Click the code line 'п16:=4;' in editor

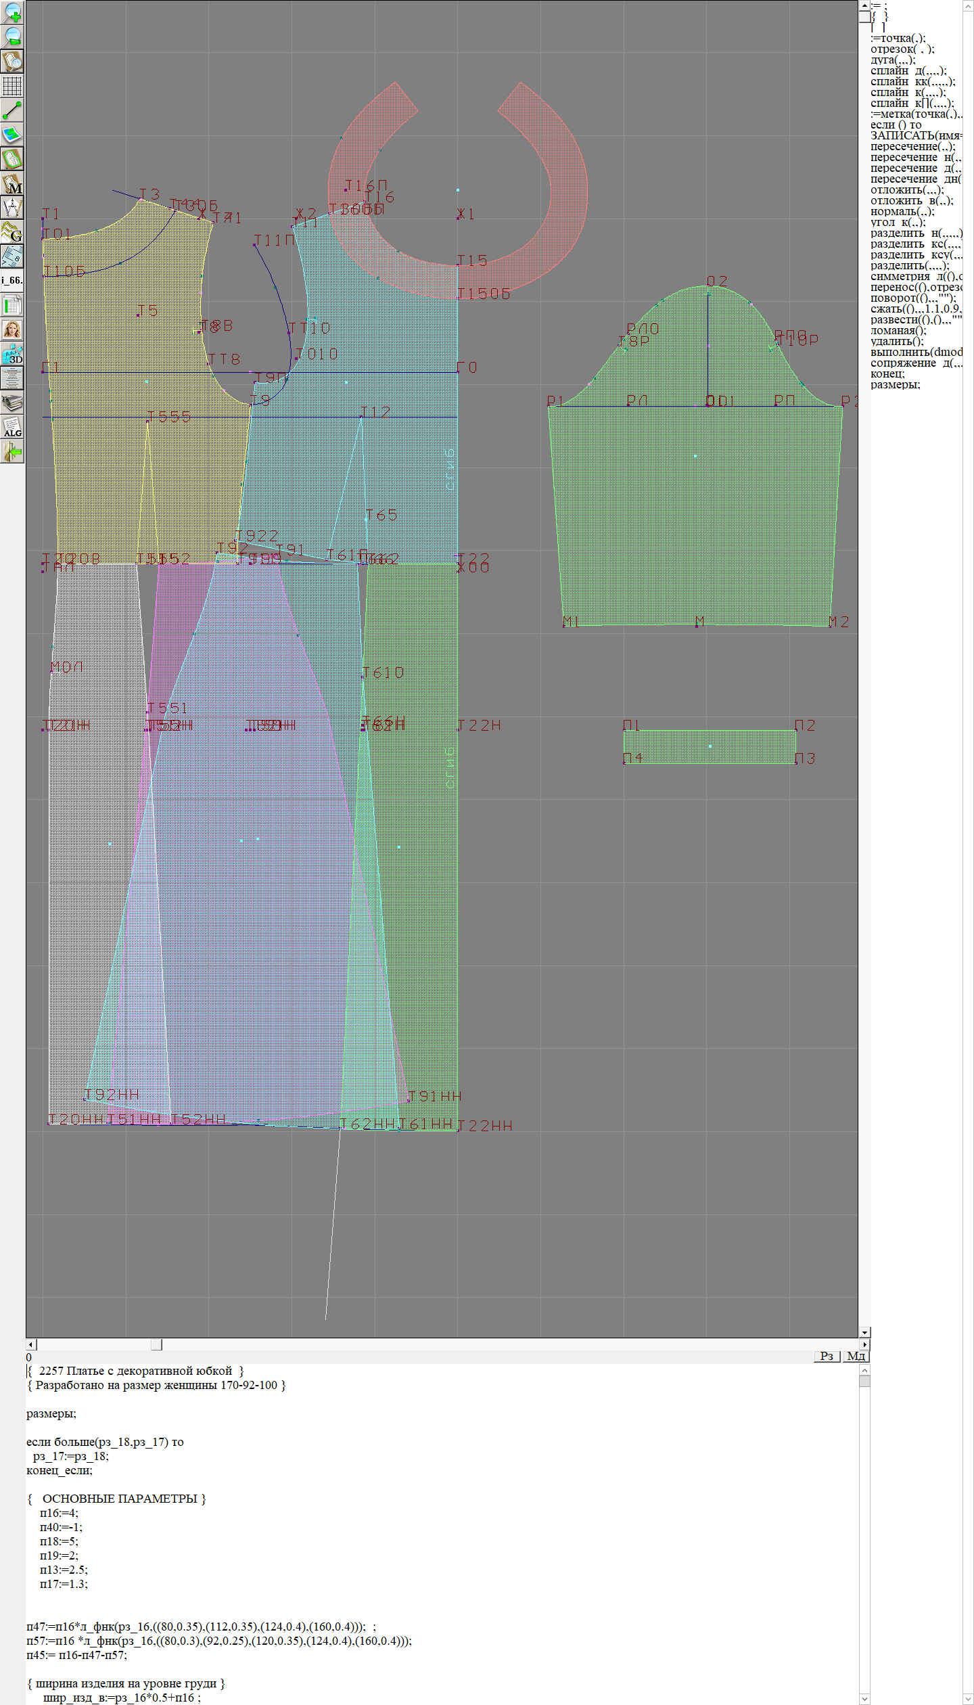tap(59, 1513)
